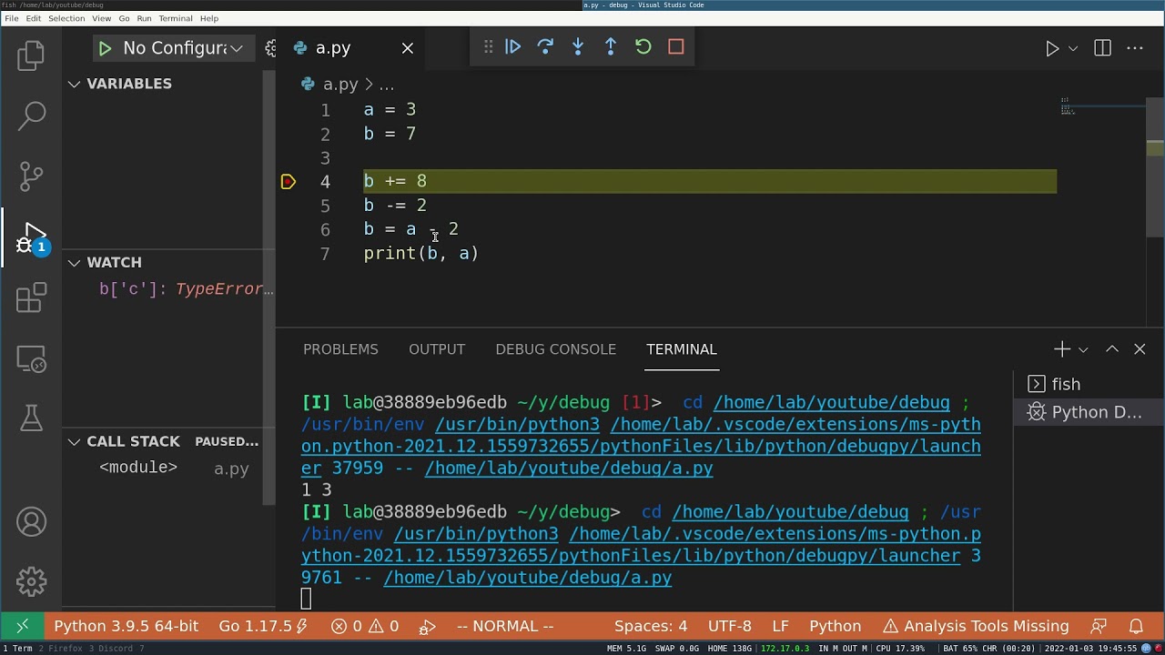Open new terminal profile dropdown
The image size is (1165, 655).
coord(1083,349)
